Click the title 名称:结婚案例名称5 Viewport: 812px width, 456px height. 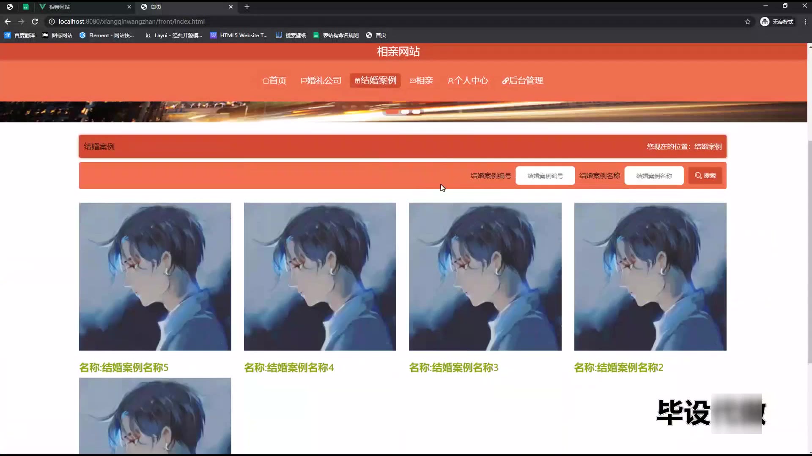point(124,368)
